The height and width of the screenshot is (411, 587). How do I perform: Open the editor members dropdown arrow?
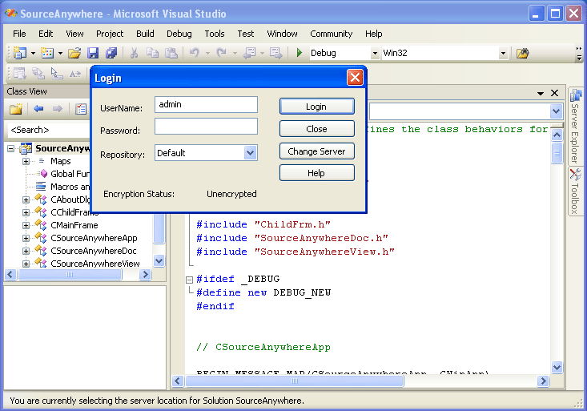(556, 111)
